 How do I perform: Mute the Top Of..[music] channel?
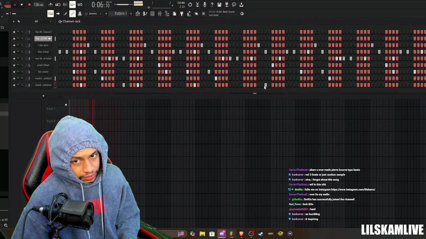click(14, 32)
